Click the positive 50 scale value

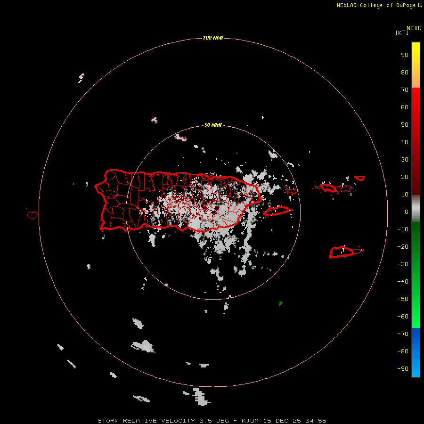pos(405,125)
